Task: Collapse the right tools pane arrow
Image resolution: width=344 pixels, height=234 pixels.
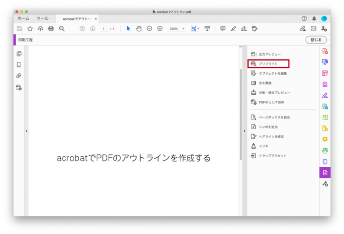Action: [244, 131]
